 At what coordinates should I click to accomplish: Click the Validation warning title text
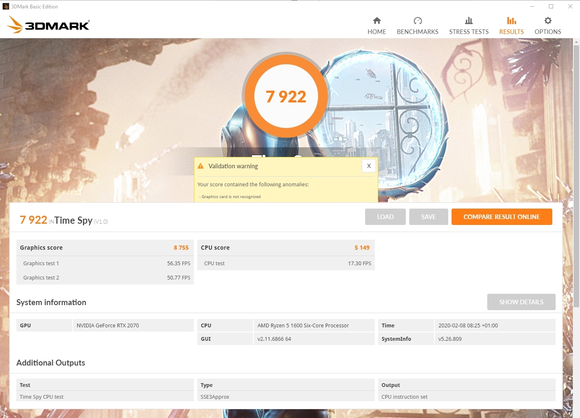coord(233,166)
